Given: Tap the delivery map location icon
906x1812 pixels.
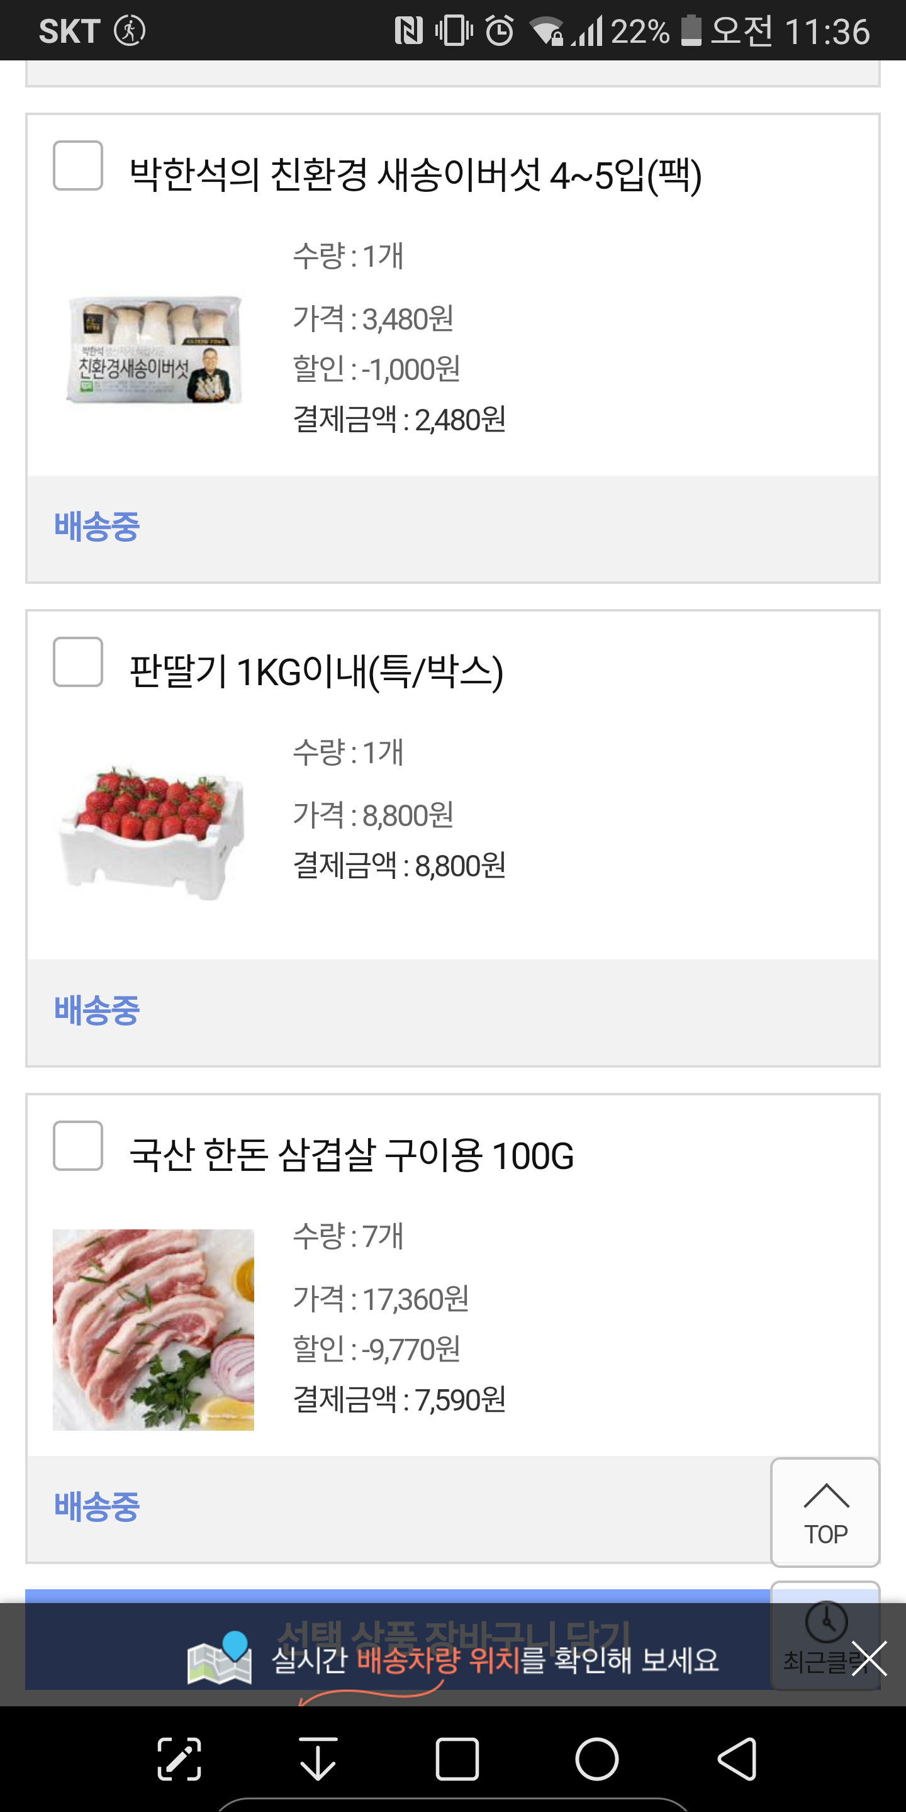Looking at the screenshot, I should 220,1658.
